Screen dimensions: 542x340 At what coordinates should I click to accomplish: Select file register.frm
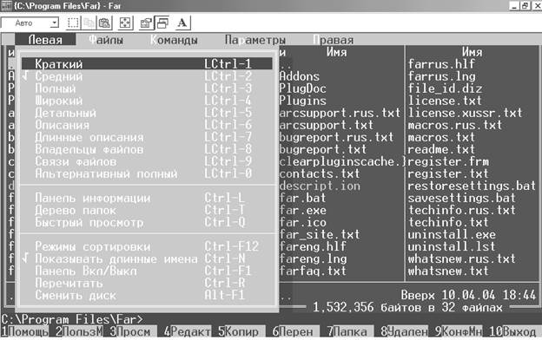[x=448, y=161]
